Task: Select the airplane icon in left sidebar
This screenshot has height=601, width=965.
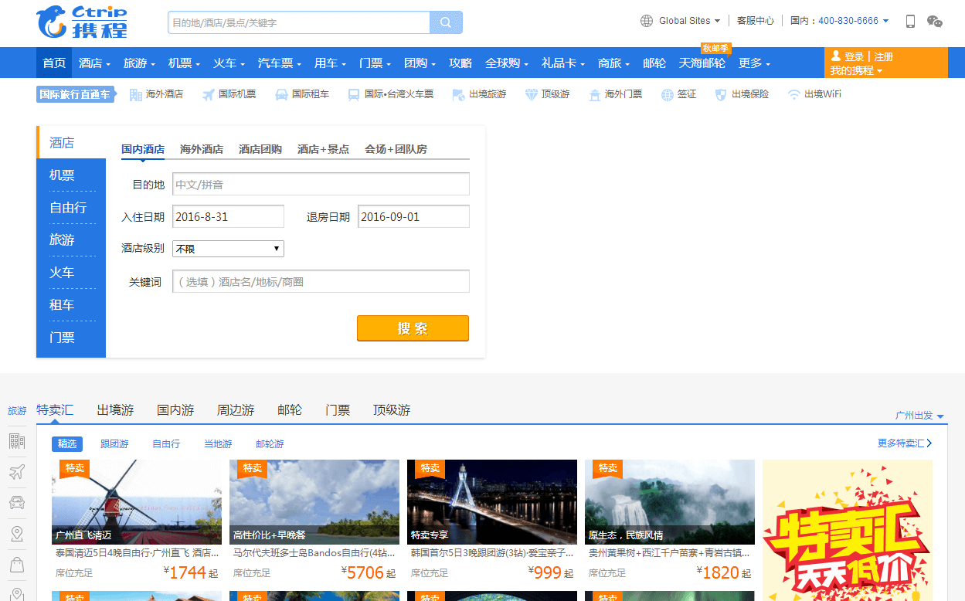Action: click(x=17, y=470)
